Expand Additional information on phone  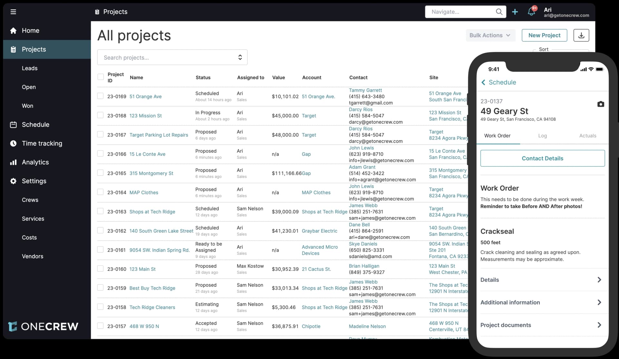(x=542, y=302)
